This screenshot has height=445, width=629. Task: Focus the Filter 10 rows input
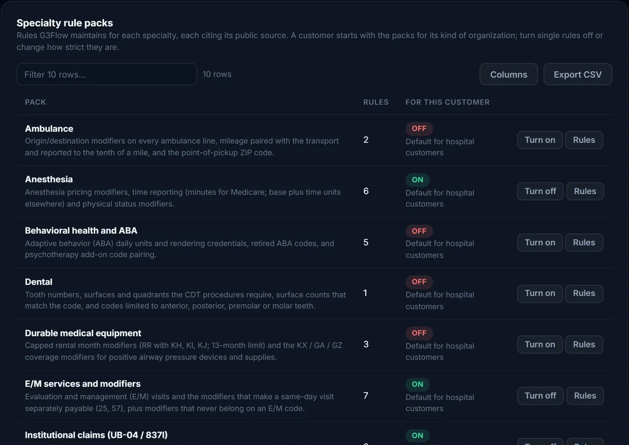[x=107, y=74]
